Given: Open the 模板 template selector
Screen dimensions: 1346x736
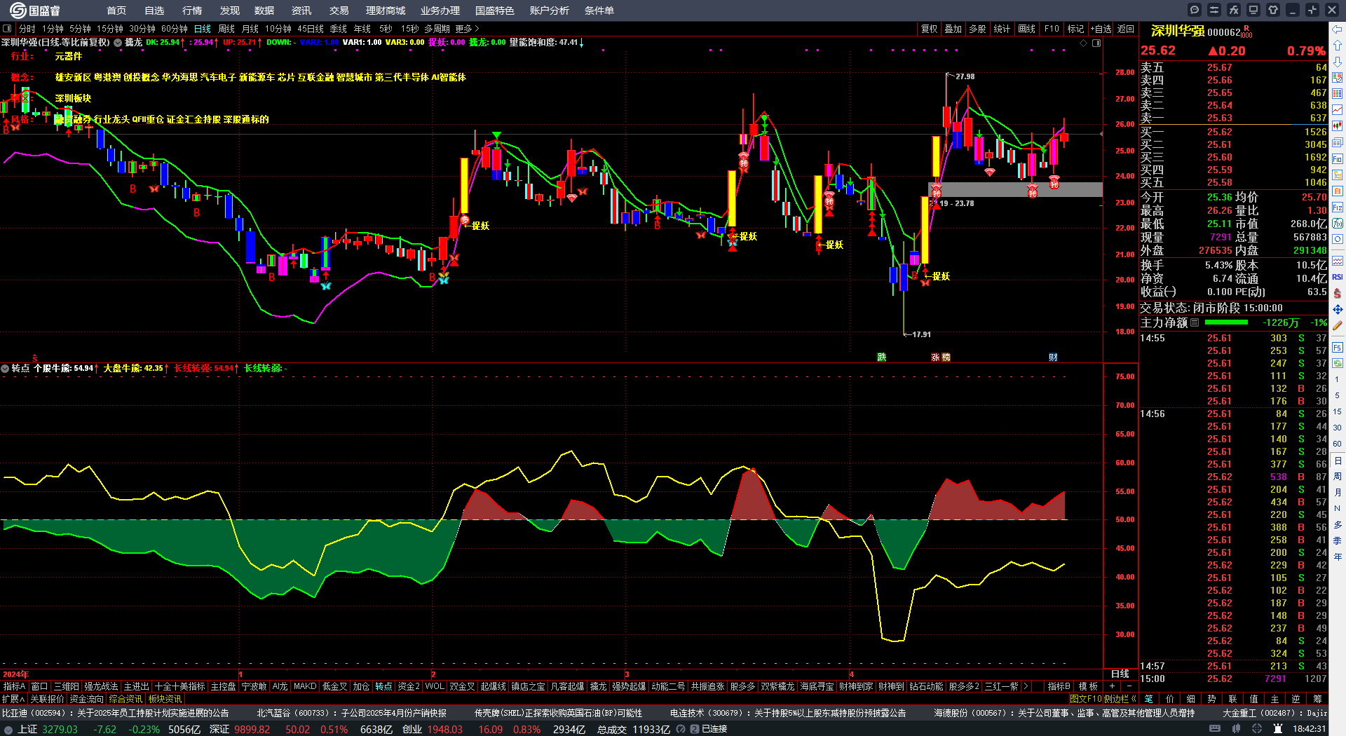Looking at the screenshot, I should 1088,686.
